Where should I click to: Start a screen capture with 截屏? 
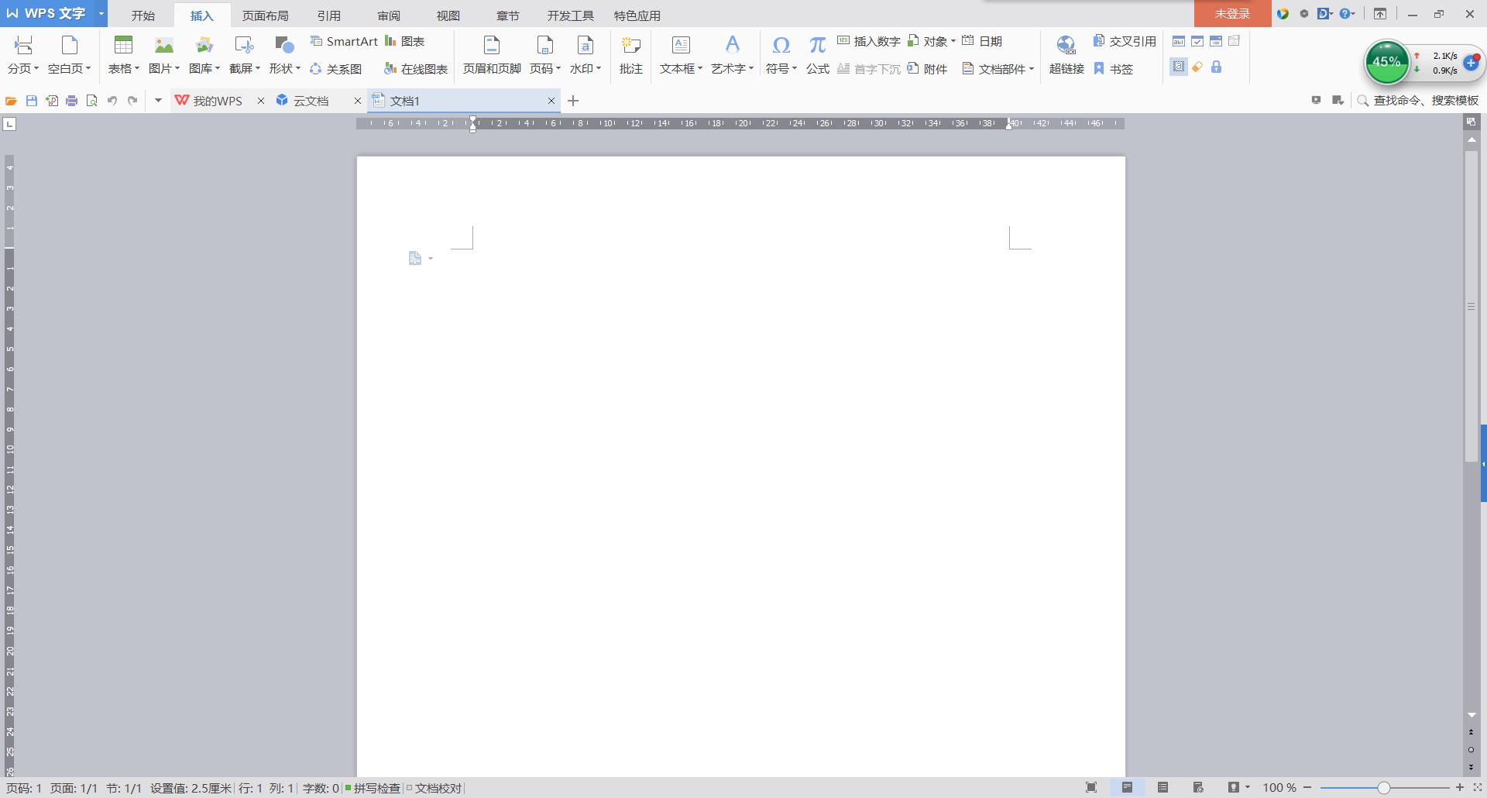click(x=244, y=45)
